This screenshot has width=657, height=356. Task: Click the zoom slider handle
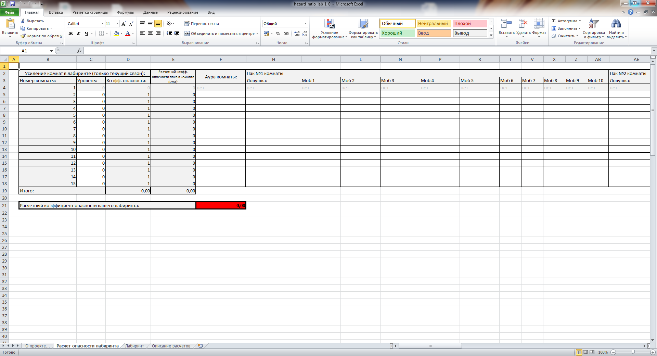[633, 352]
